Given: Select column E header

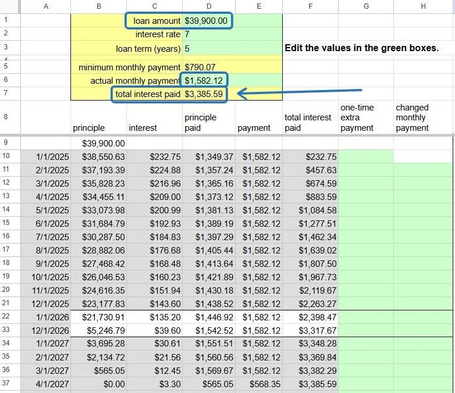Looking at the screenshot, I should [x=259, y=6].
